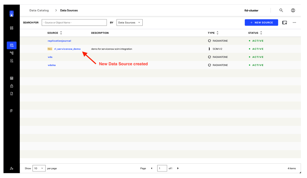
Task: Open the user account profile icon
Action: click(293, 10)
